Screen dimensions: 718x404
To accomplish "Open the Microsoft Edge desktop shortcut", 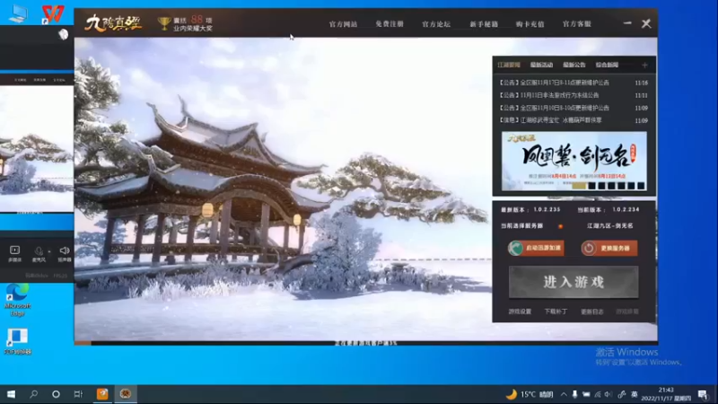I will tap(17, 300).
